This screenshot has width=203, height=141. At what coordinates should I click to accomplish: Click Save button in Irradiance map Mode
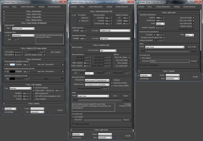[x=115, y=96]
